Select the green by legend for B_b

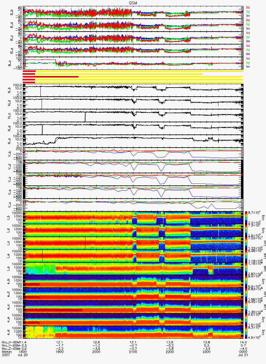248,12
